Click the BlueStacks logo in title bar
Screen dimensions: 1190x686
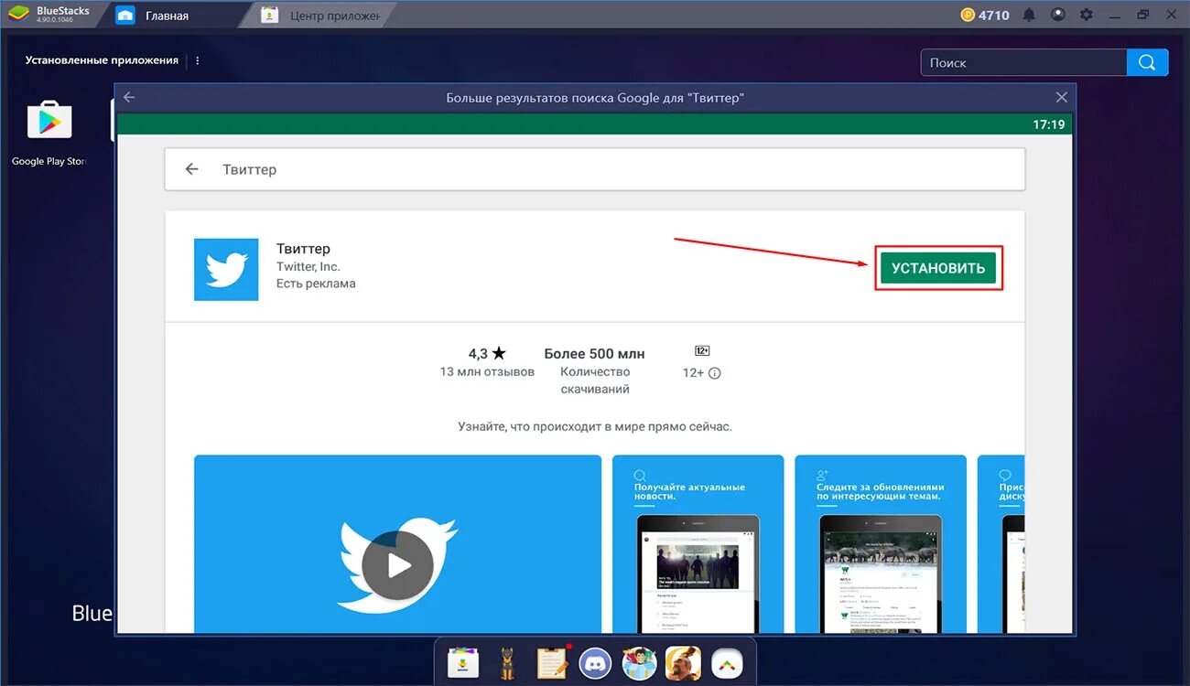click(x=18, y=15)
